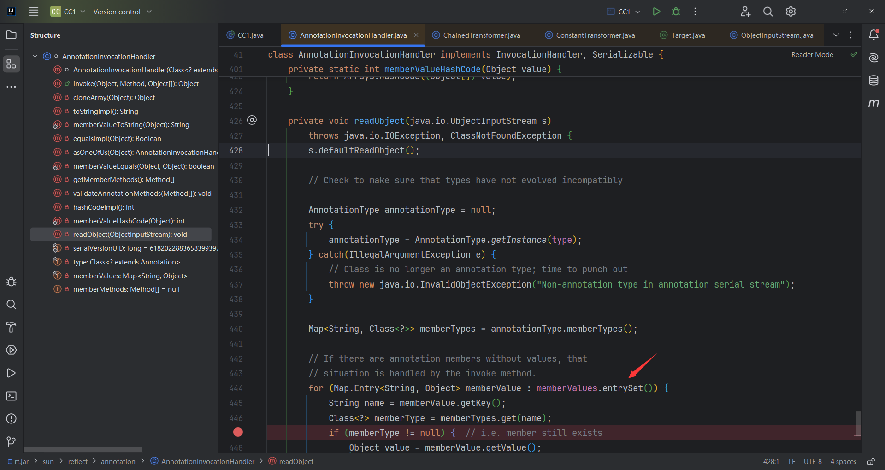Click line number 440 in gutter
Viewport: 885px width, 470px height.
click(x=236, y=329)
